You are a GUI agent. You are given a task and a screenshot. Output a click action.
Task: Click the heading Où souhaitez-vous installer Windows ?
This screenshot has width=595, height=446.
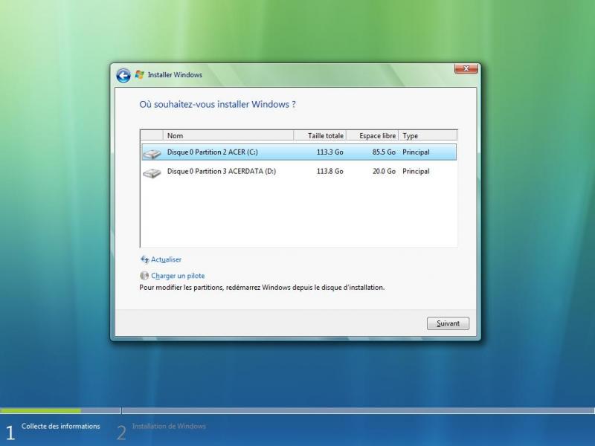pyautogui.click(x=217, y=104)
